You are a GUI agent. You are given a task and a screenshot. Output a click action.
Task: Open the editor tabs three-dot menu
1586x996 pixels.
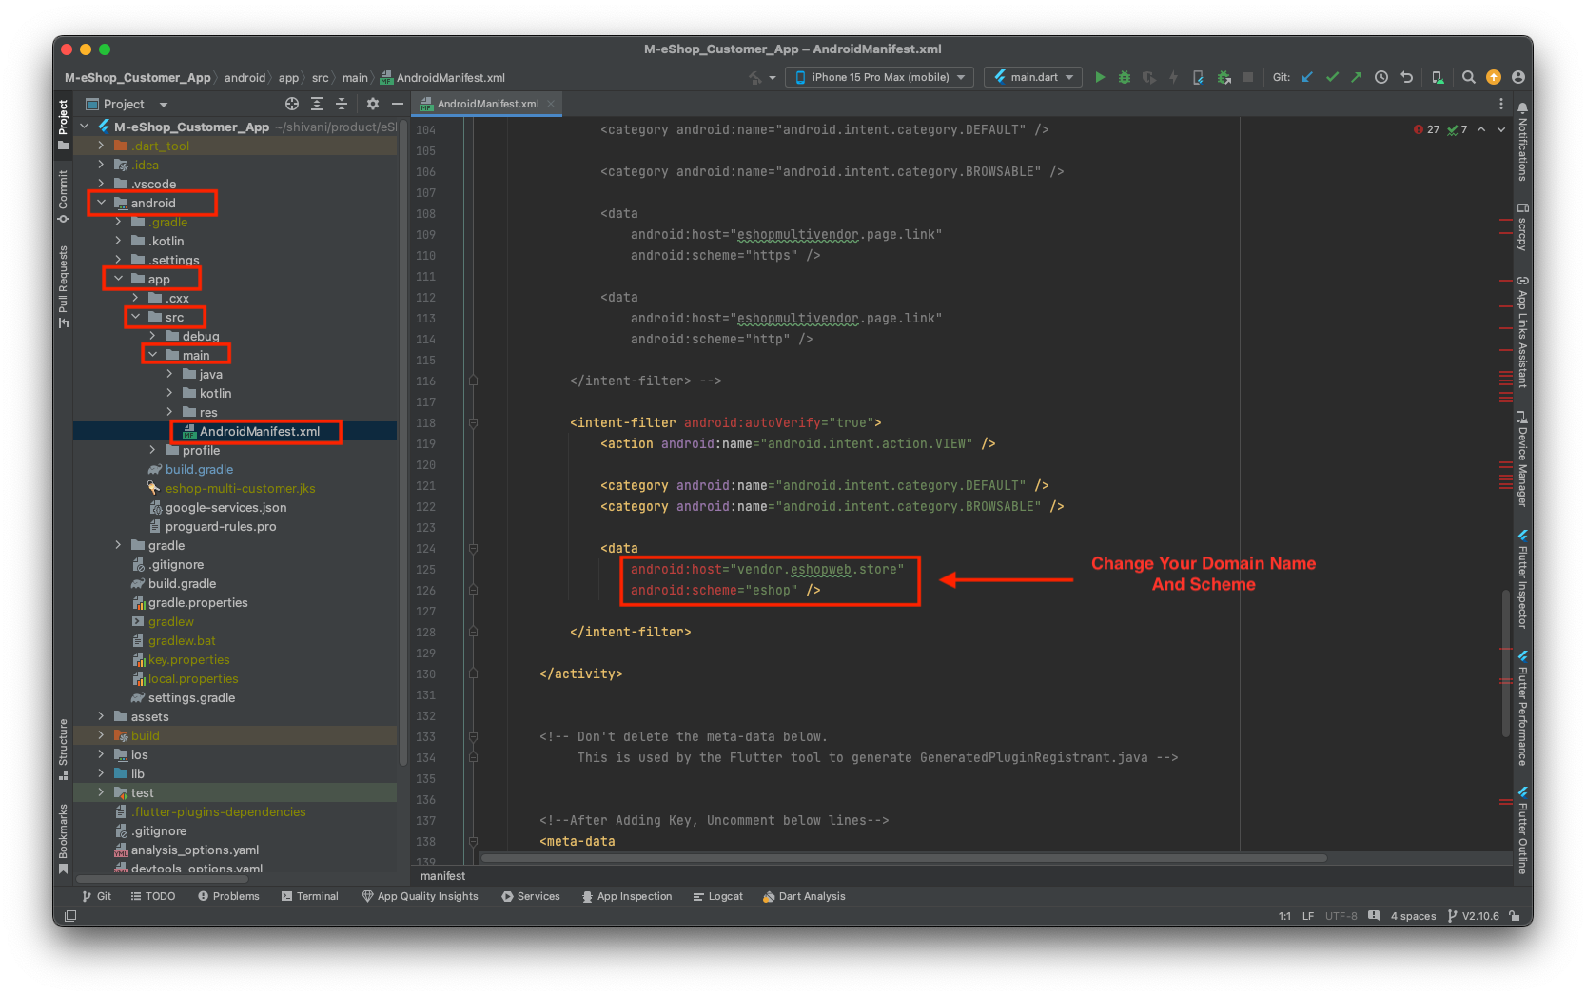pos(1501,104)
